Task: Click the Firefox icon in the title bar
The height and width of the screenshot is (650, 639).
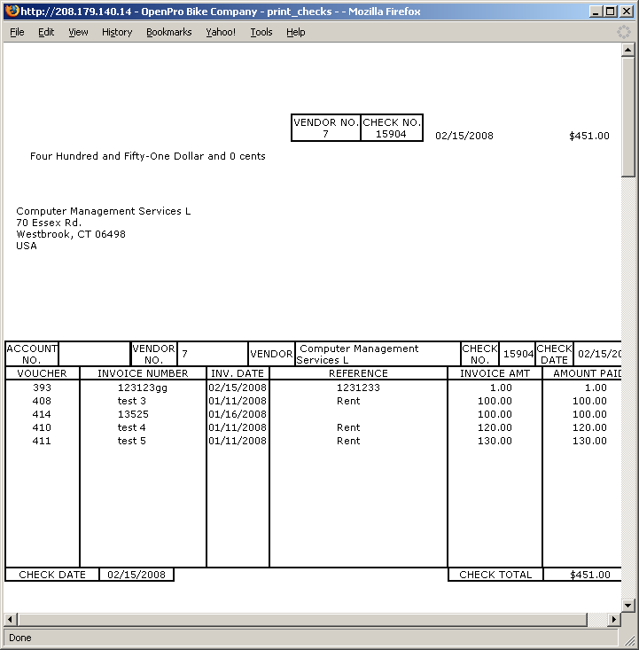Action: click(12, 12)
